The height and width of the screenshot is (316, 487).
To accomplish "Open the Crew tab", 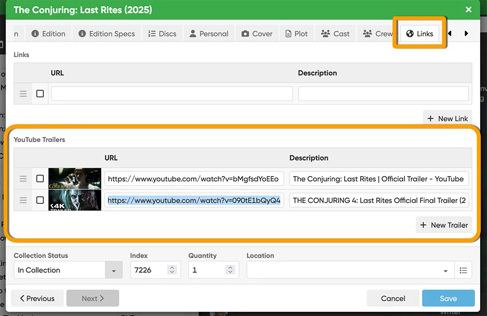I will 377,34.
